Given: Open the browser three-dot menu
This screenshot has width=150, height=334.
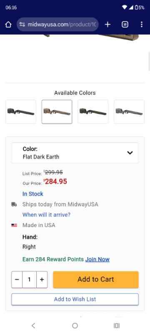Looking at the screenshot, I should click(x=142, y=25).
